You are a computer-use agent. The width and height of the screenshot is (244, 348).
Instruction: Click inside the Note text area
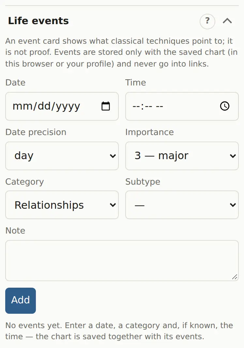[x=122, y=261]
